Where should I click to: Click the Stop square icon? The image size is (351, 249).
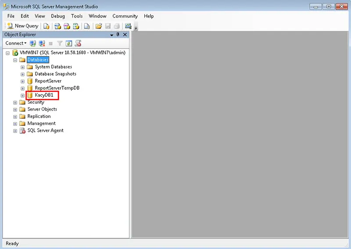[50, 44]
